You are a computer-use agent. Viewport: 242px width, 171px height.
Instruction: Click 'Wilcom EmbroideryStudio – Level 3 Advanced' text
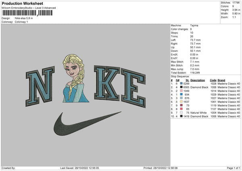click(29, 8)
